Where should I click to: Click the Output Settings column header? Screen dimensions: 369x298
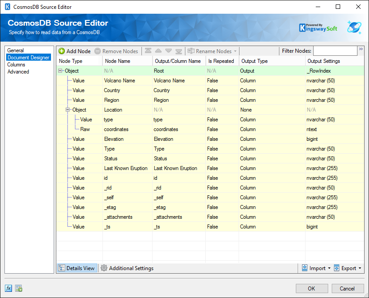click(335, 61)
